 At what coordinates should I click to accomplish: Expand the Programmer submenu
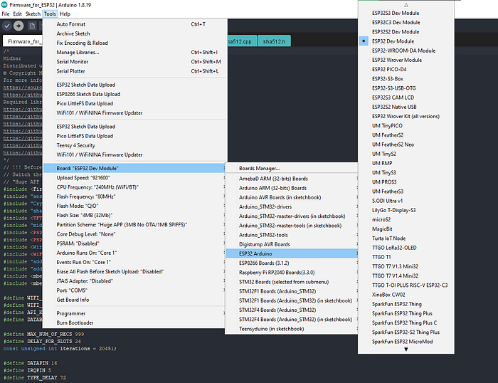pyautogui.click(x=134, y=313)
